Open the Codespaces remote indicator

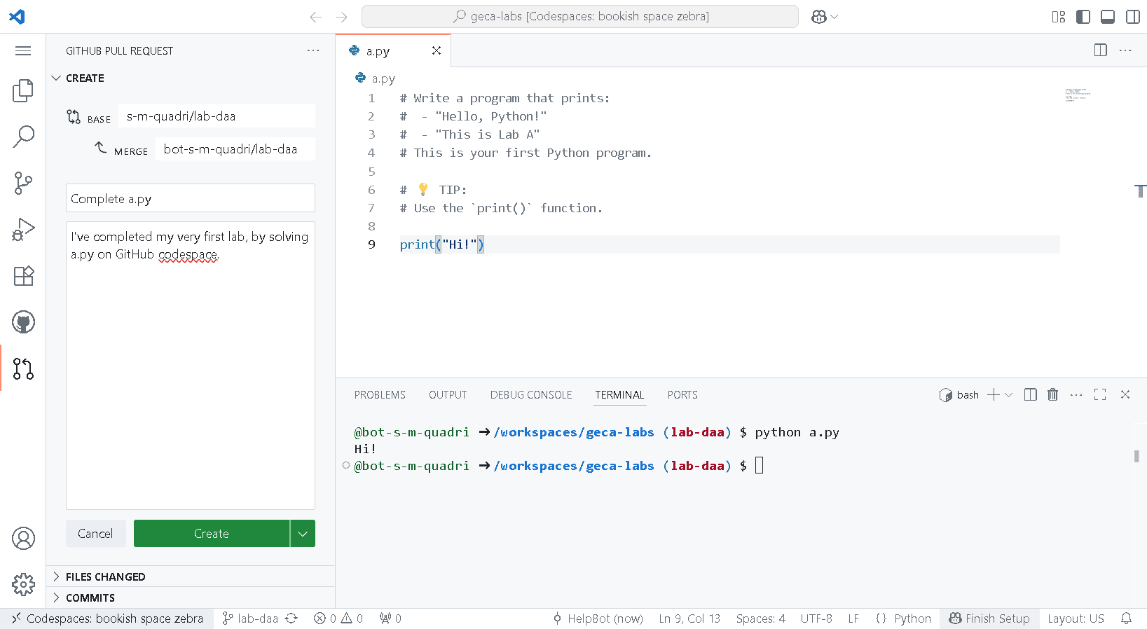click(107, 618)
